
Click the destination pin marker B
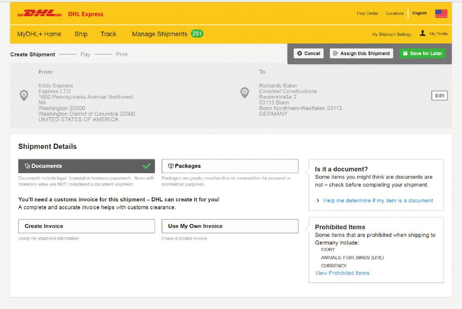click(x=245, y=92)
